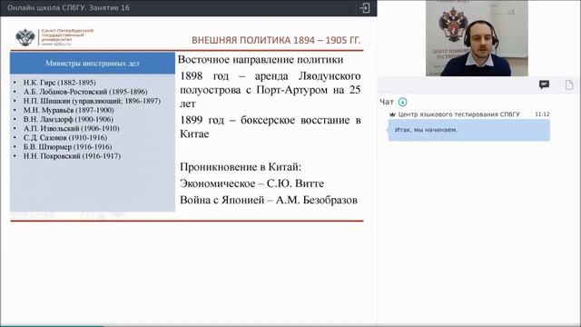Click the '1898 год – аренда Ляодунского' paragraph
This screenshot has height=327, width=581.
pos(271,90)
